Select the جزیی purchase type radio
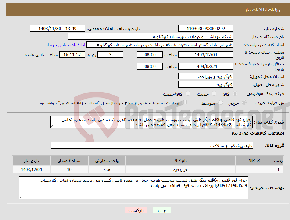 pyautogui.click(x=244, y=102)
